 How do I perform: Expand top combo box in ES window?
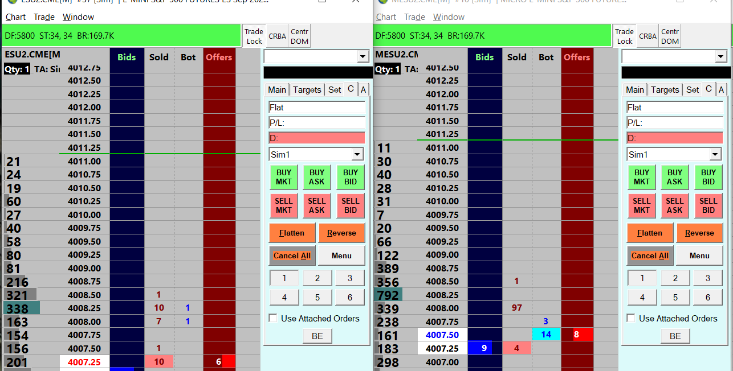tap(363, 56)
